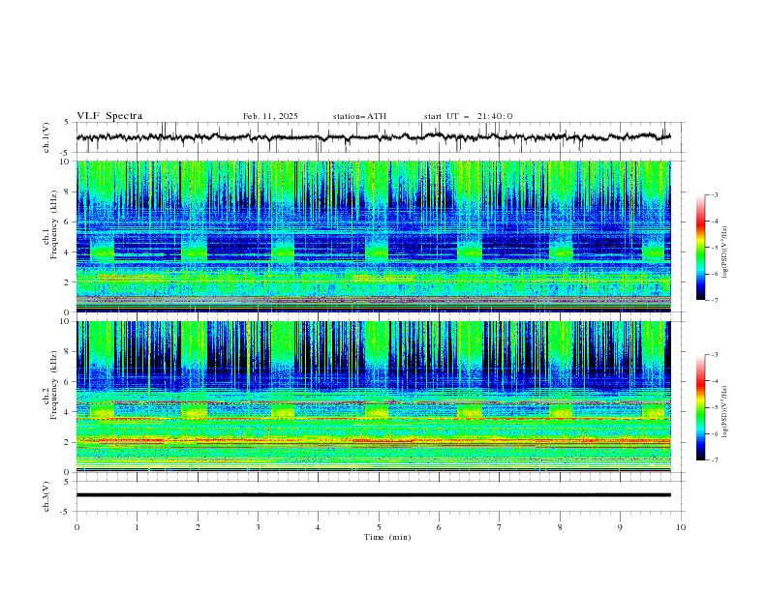Click the ch.1 waveform trace panel
This screenshot has height=592, width=767.
tap(379, 137)
